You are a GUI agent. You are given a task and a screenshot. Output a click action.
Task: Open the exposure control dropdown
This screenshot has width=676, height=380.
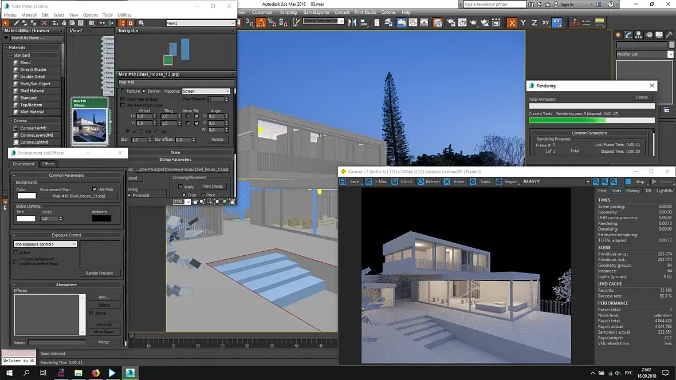(x=45, y=244)
